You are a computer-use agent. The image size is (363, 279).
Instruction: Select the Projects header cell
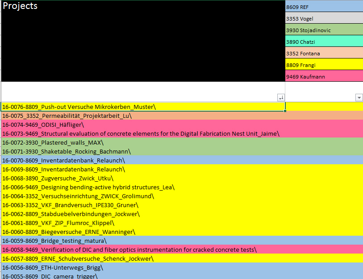143,41
